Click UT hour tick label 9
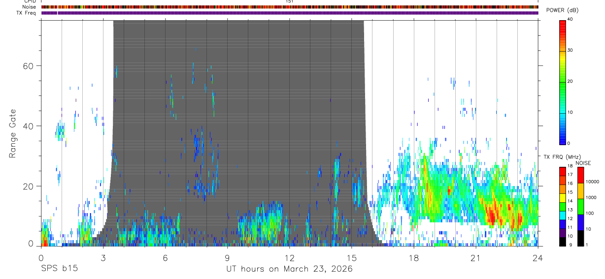The image size is (605, 279). point(227,257)
